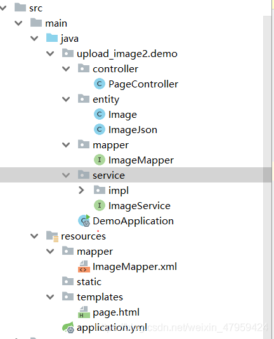Collapse the resources folder
This screenshot has height=339, width=274.
34,236
